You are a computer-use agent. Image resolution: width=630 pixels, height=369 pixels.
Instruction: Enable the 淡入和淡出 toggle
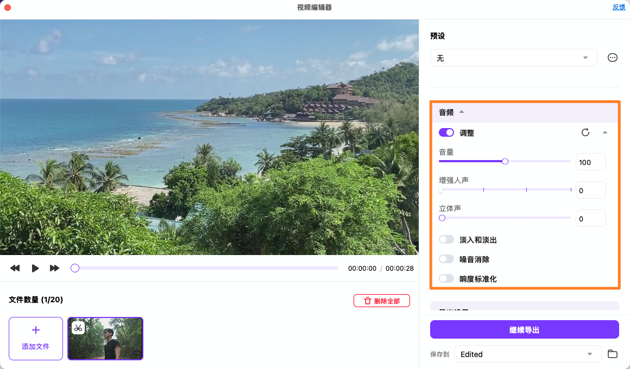(446, 239)
